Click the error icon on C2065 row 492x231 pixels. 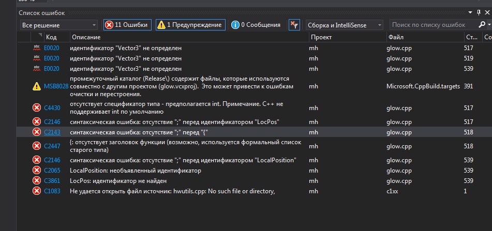tap(37, 171)
